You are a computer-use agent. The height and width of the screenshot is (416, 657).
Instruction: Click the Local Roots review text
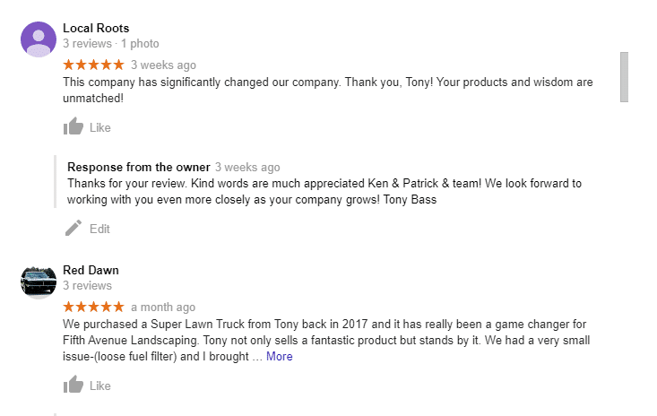click(x=328, y=90)
